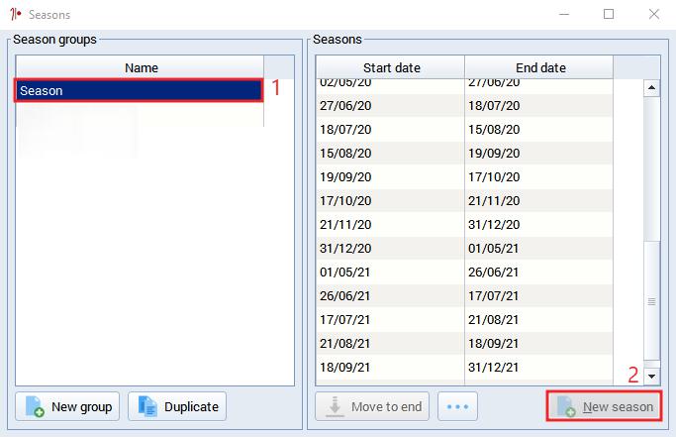
Task: Select end date 17/10/20 cell
Action: pos(538,177)
